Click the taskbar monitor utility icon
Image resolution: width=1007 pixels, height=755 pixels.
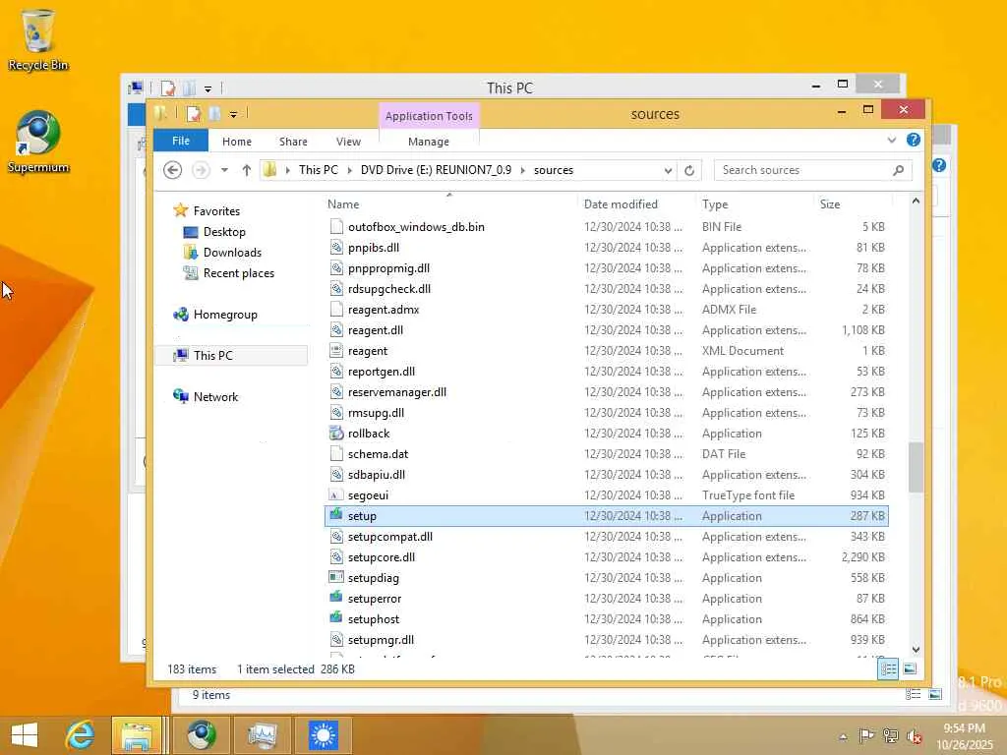point(263,735)
